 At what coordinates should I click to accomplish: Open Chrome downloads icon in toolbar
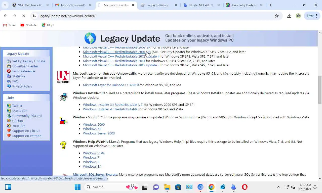289,16
